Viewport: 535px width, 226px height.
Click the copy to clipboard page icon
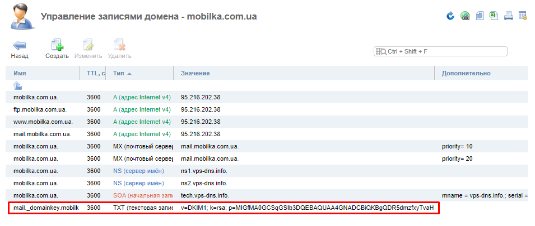click(480, 16)
